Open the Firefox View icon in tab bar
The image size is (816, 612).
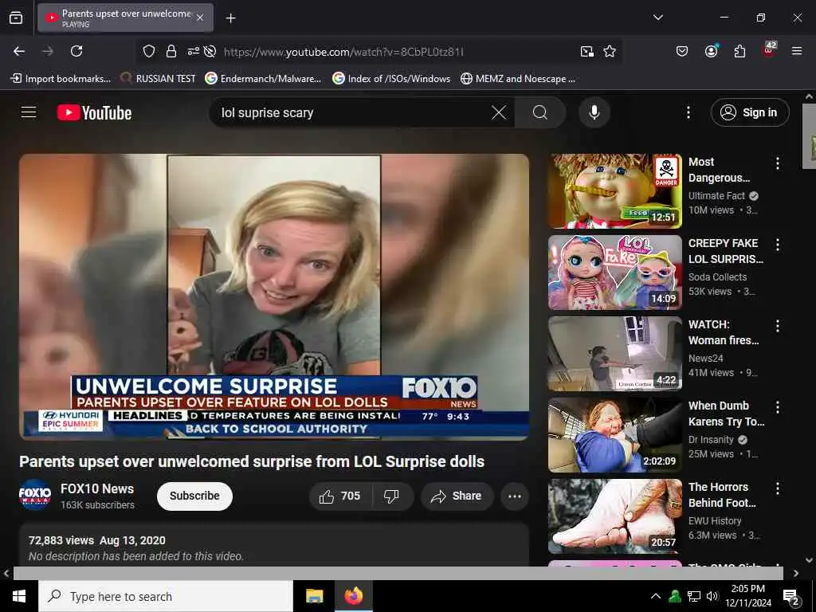pyautogui.click(x=16, y=18)
